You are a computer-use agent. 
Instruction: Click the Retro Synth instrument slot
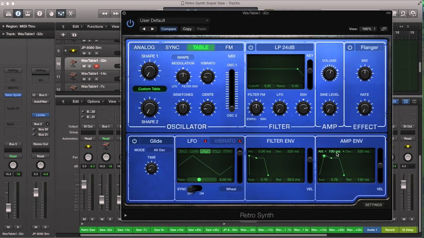click(13, 95)
